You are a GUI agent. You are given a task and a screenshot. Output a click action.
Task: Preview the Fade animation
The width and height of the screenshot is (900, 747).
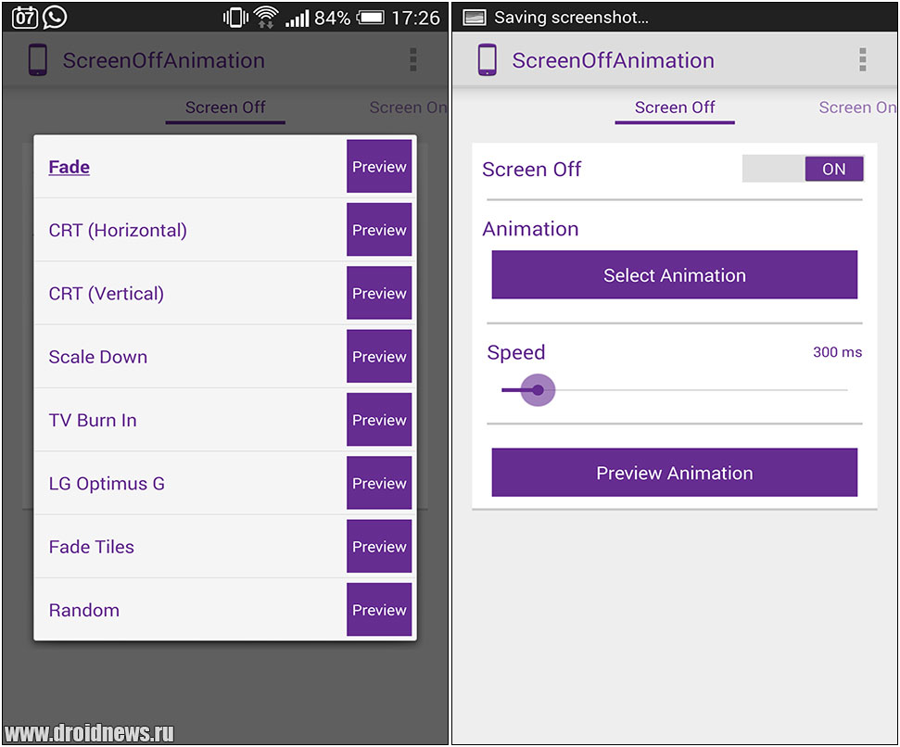tap(379, 167)
